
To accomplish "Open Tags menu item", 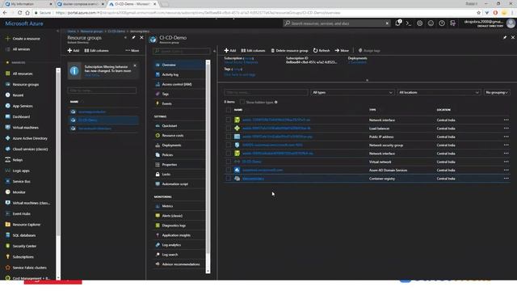I will 179,94.
